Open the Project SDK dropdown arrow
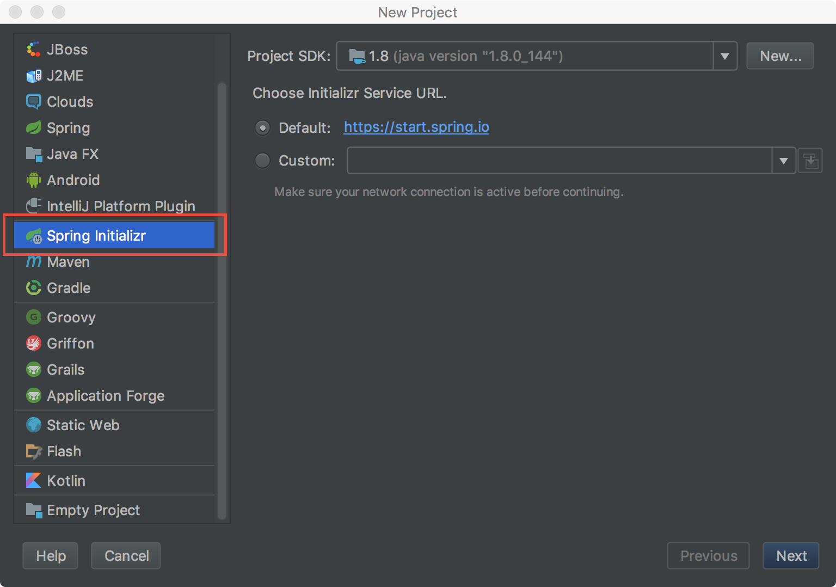Screen dimensions: 836x587 [725, 56]
